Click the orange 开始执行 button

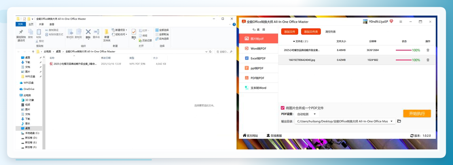417,114
